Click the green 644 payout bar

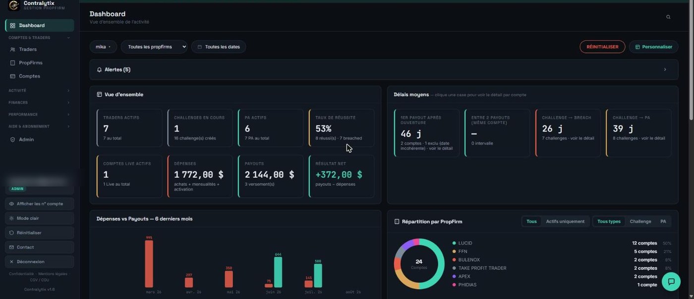278,272
